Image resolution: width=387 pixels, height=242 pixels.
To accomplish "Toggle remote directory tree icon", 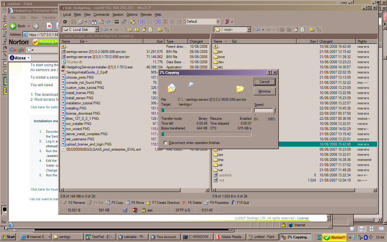I will pyautogui.click(x=319, y=30).
